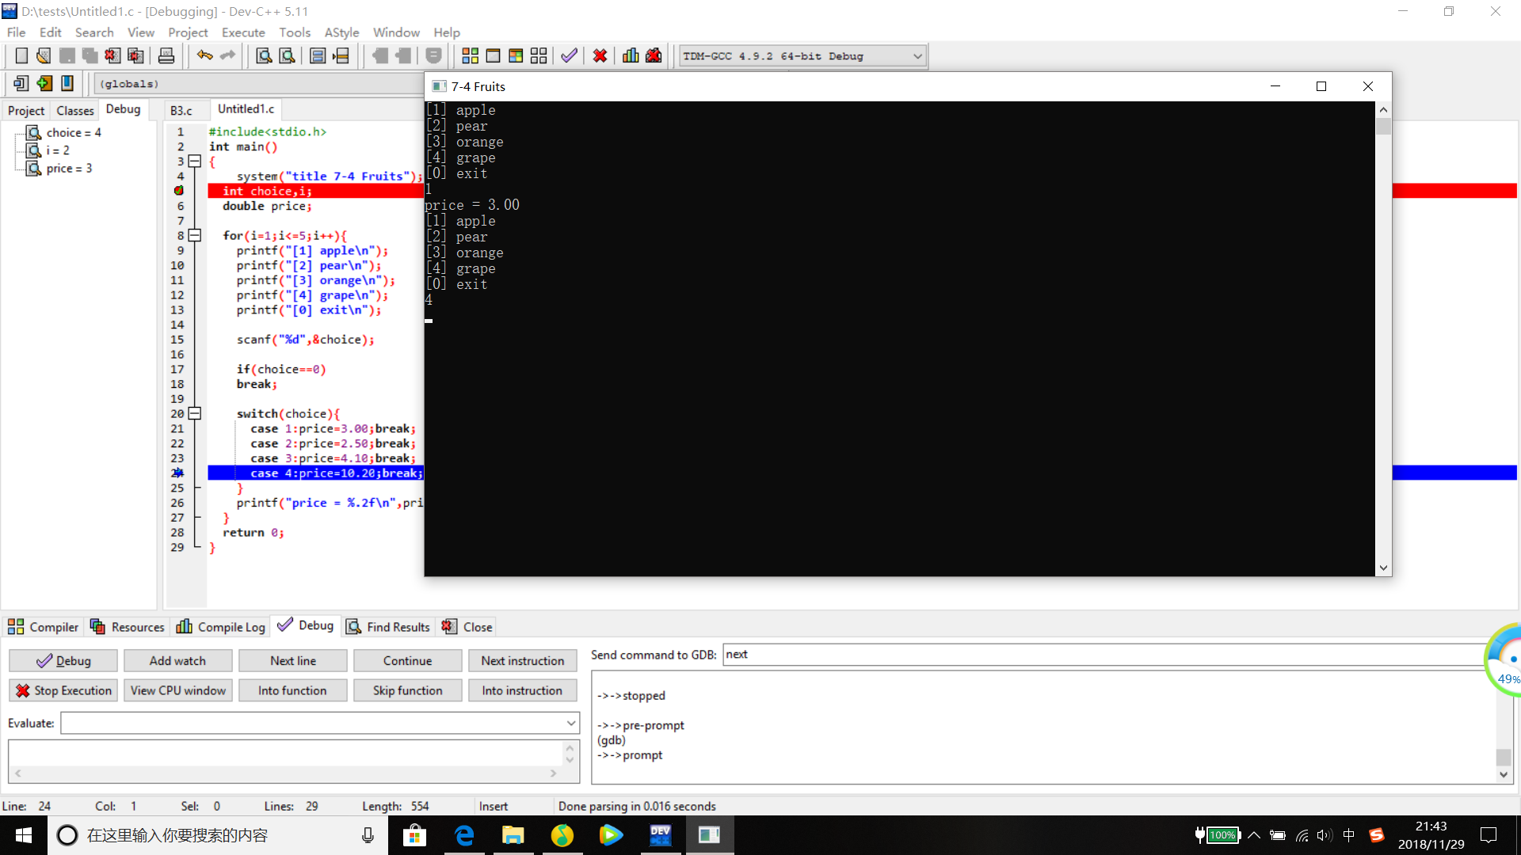
Task: Click the Into function button
Action: pyautogui.click(x=293, y=690)
